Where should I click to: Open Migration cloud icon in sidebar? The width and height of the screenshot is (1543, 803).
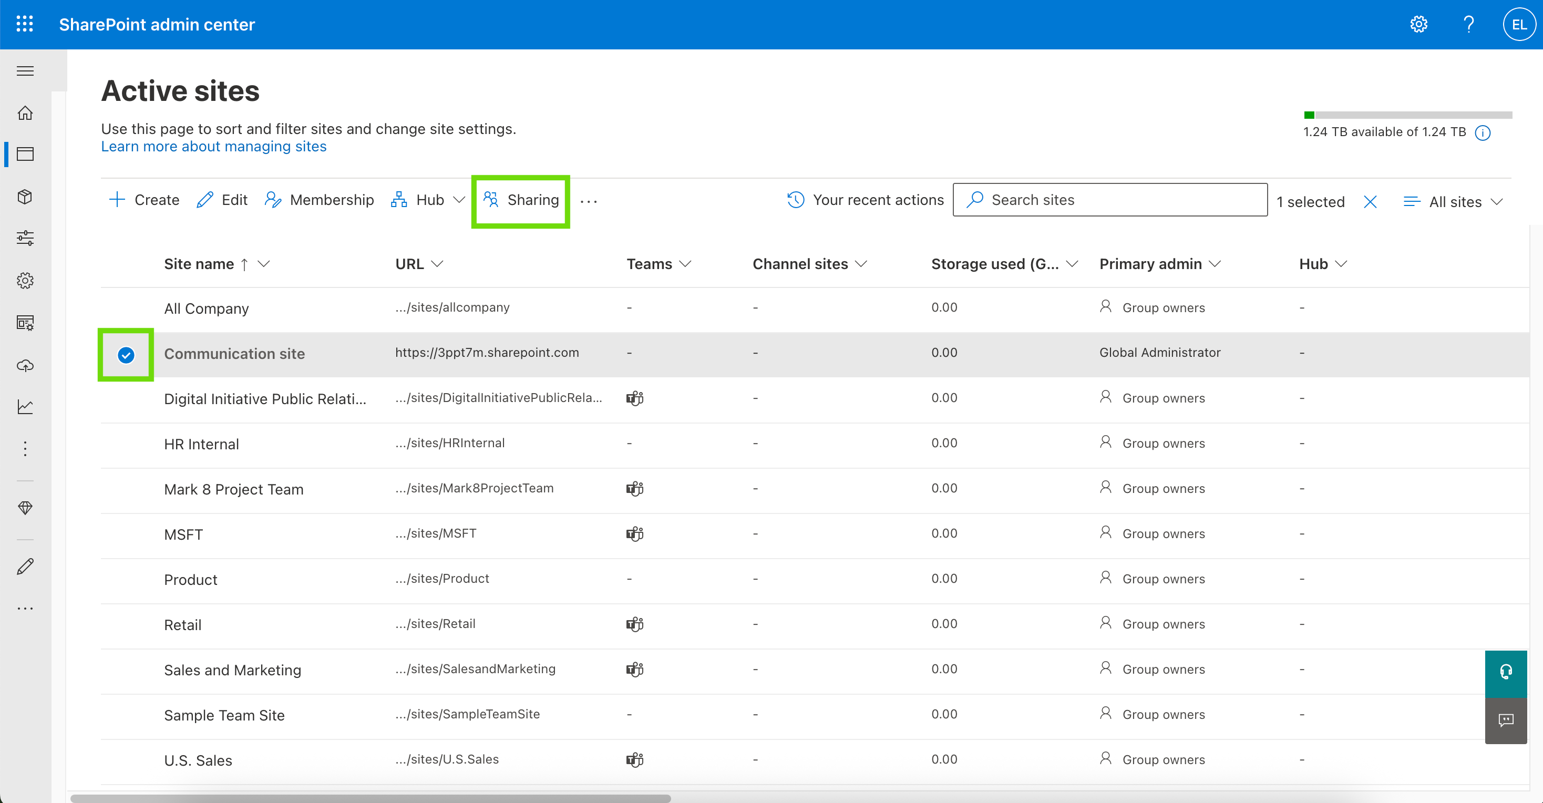[25, 365]
